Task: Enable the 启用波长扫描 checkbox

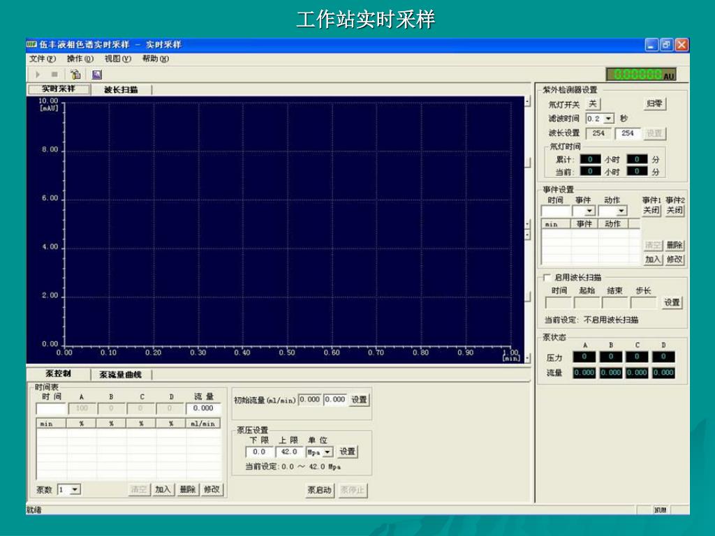Action: tap(547, 277)
